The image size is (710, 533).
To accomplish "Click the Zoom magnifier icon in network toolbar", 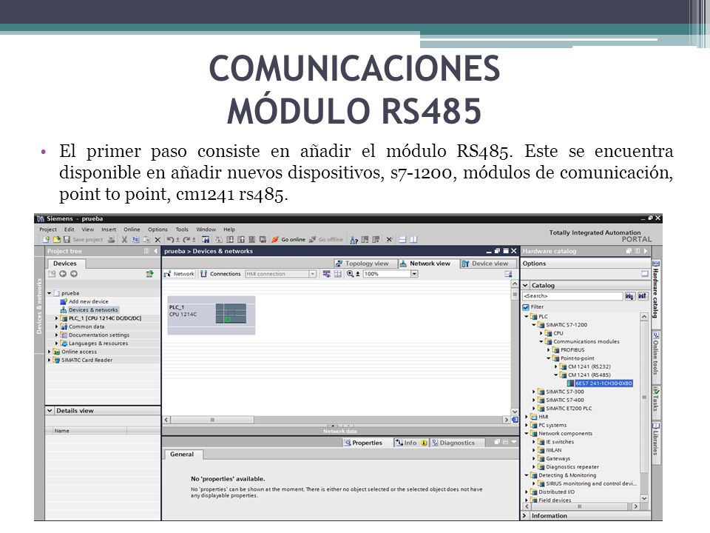I will click(350, 274).
